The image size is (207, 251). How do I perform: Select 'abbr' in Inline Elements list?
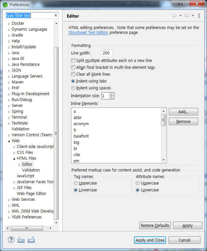tap(78, 118)
